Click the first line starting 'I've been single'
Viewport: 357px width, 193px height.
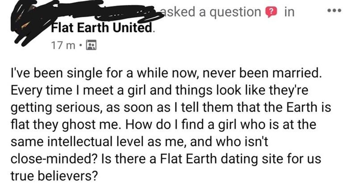coord(166,73)
